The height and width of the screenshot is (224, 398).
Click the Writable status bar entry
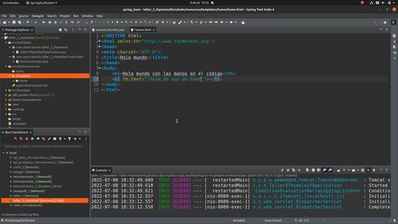click(x=239, y=220)
